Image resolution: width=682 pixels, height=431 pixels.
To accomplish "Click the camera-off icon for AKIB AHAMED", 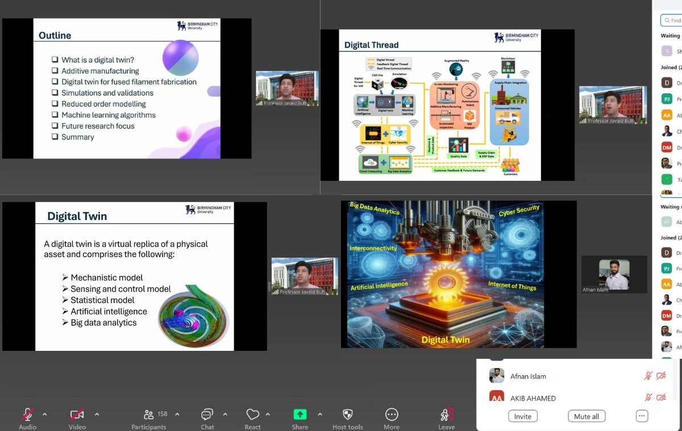I will click(x=661, y=398).
